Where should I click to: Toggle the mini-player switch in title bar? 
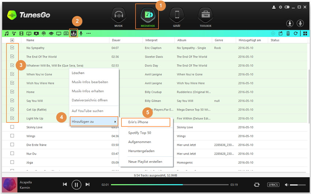point(287,7)
